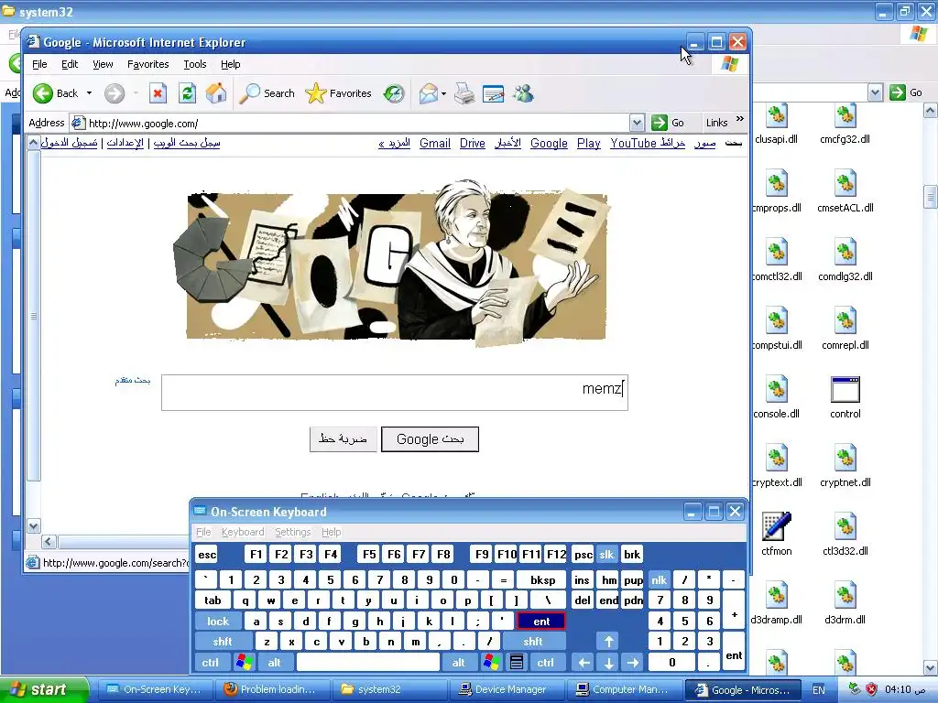Open the Search pane with magnifier icon
938x703 pixels.
click(249, 93)
